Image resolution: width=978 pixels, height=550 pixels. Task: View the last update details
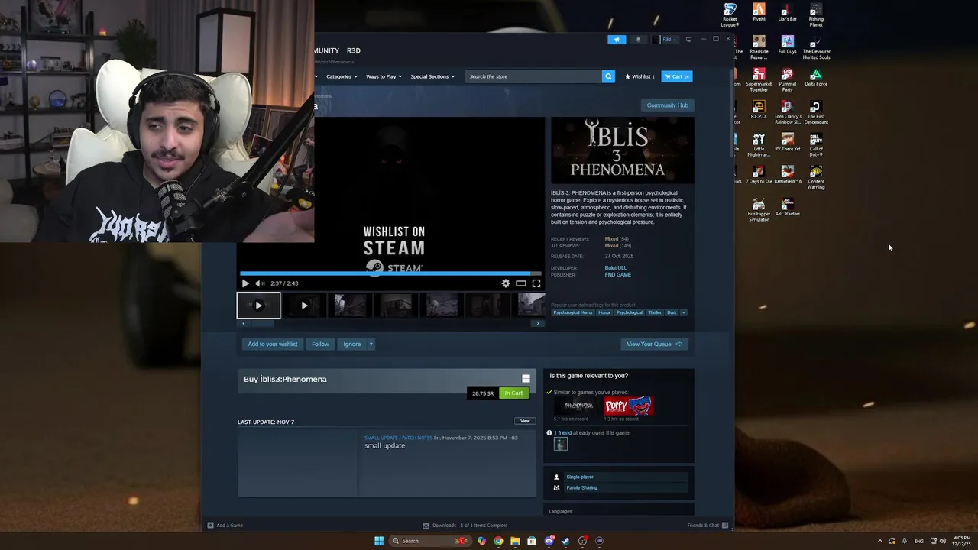click(525, 421)
